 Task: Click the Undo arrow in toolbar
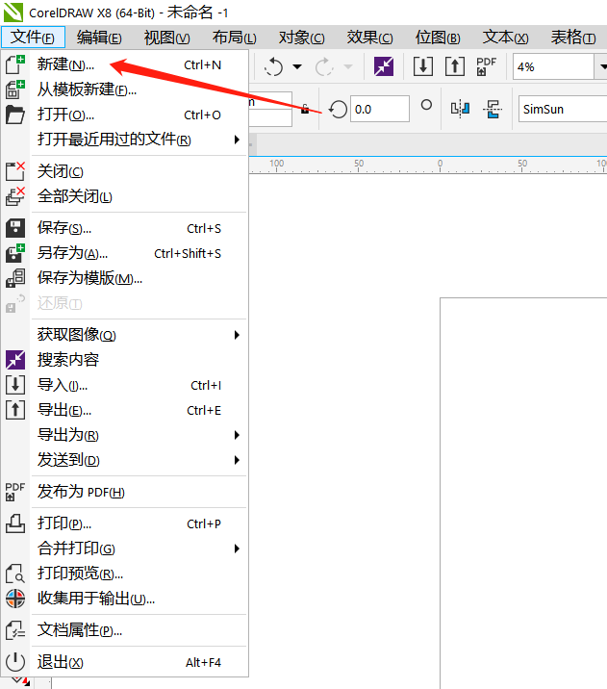point(273,66)
